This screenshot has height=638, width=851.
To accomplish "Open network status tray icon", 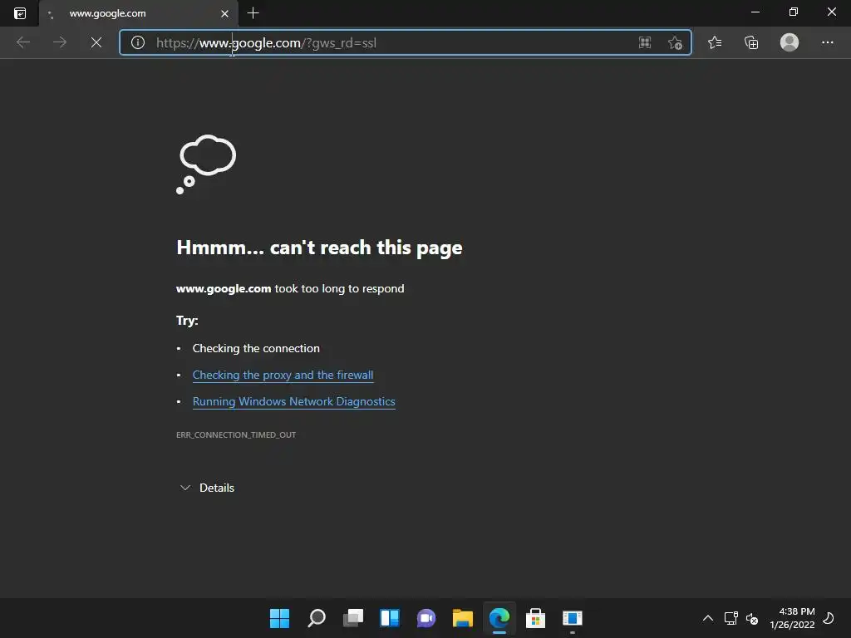I will tap(731, 618).
